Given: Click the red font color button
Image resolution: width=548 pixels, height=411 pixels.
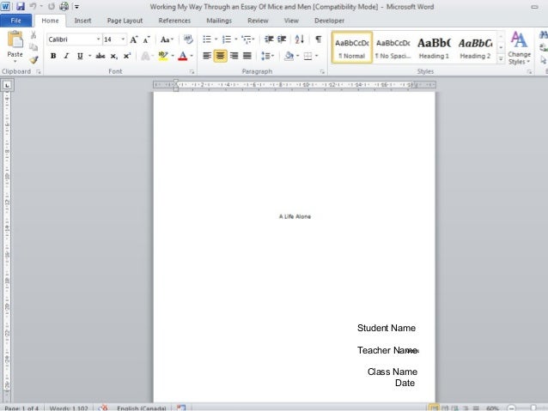Looking at the screenshot, I should tap(182, 56).
